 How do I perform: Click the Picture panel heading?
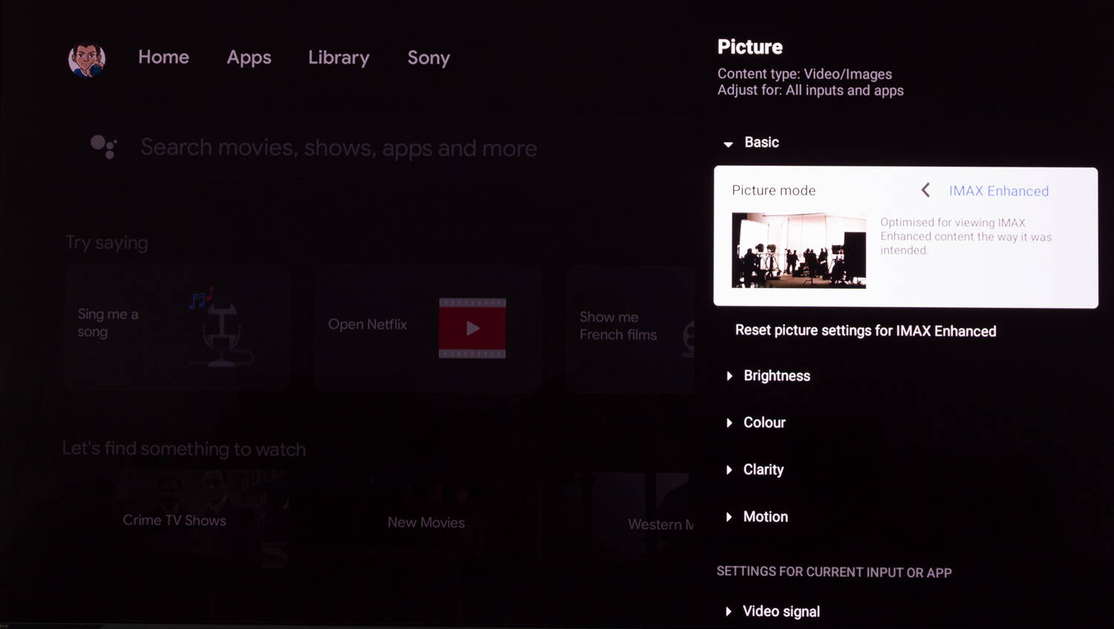click(x=750, y=47)
